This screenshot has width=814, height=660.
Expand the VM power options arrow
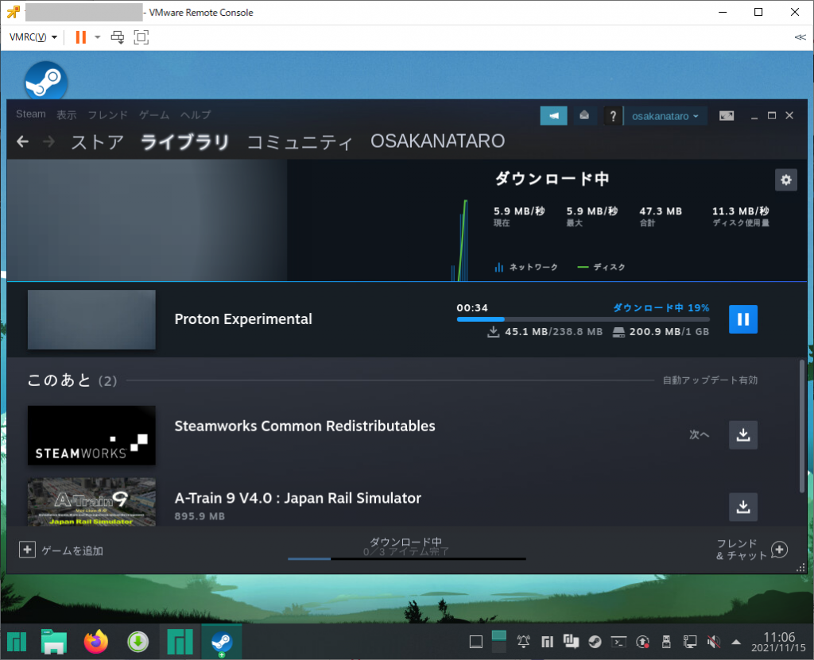click(x=97, y=37)
